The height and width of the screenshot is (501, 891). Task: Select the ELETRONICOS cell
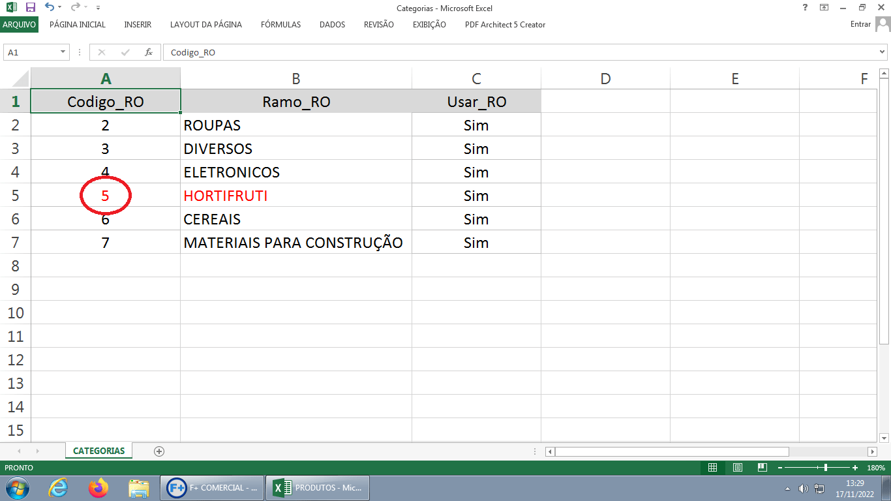click(296, 172)
